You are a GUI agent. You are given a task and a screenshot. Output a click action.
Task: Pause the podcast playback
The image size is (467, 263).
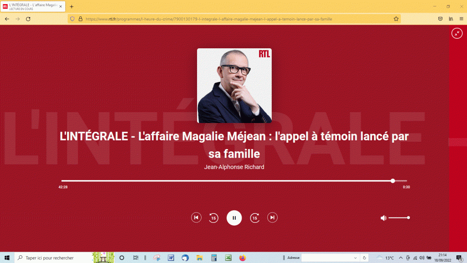click(x=234, y=218)
